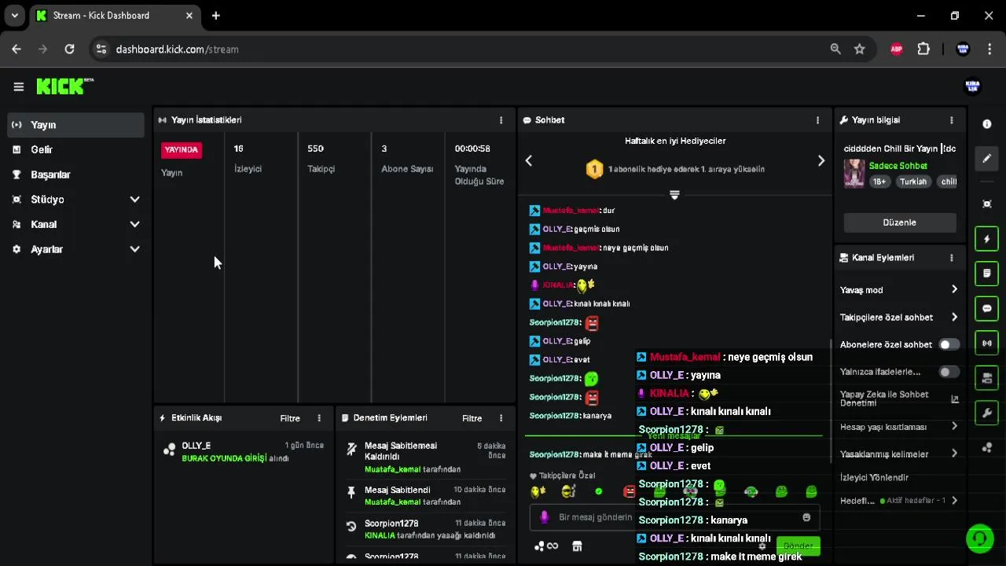Image resolution: width=1006 pixels, height=566 pixels.
Task: Click the Bir mesaj gönderin input field
Action: coord(674,517)
